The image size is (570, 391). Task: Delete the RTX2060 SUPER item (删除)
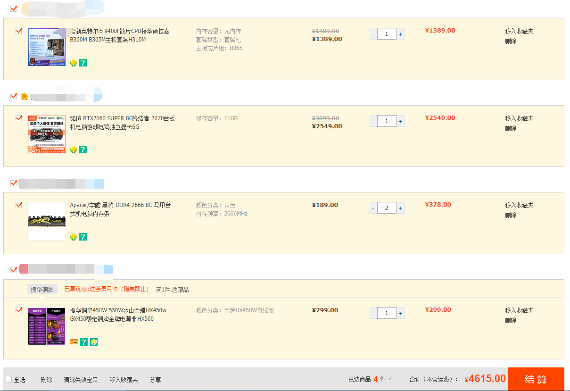[511, 129]
